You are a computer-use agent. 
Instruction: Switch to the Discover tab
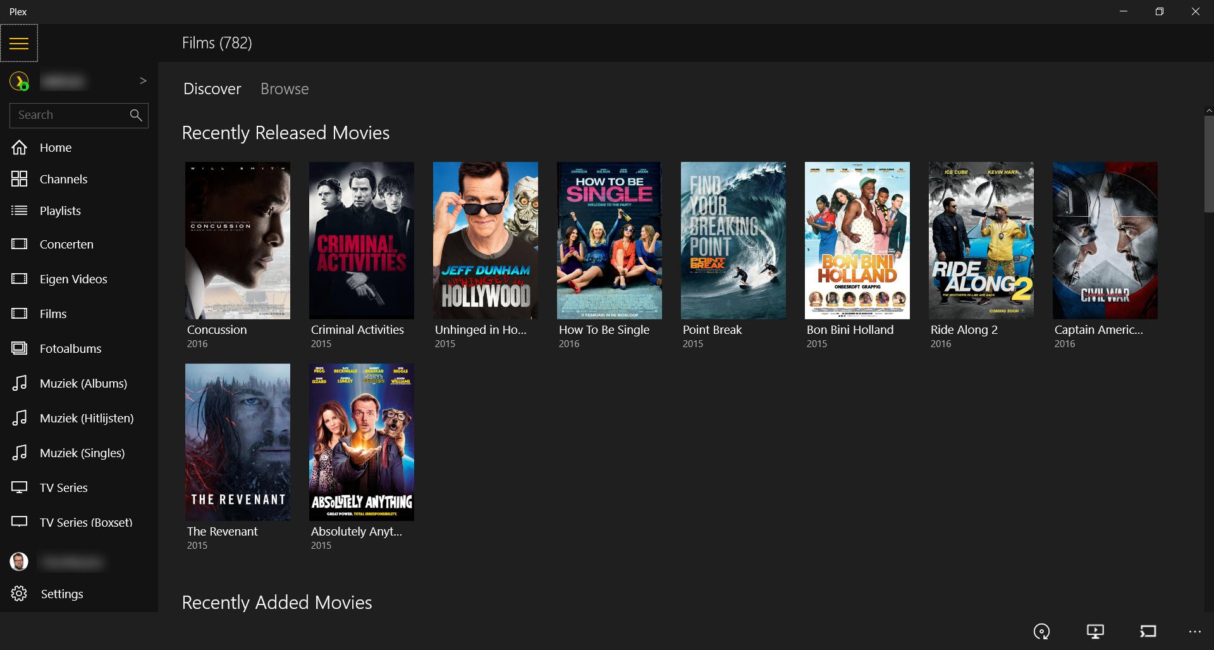click(212, 89)
